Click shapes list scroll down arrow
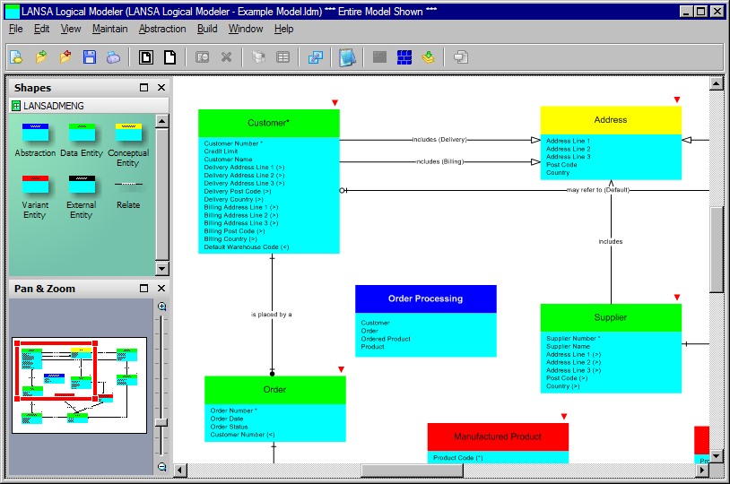This screenshot has width=730, height=484. click(x=161, y=269)
